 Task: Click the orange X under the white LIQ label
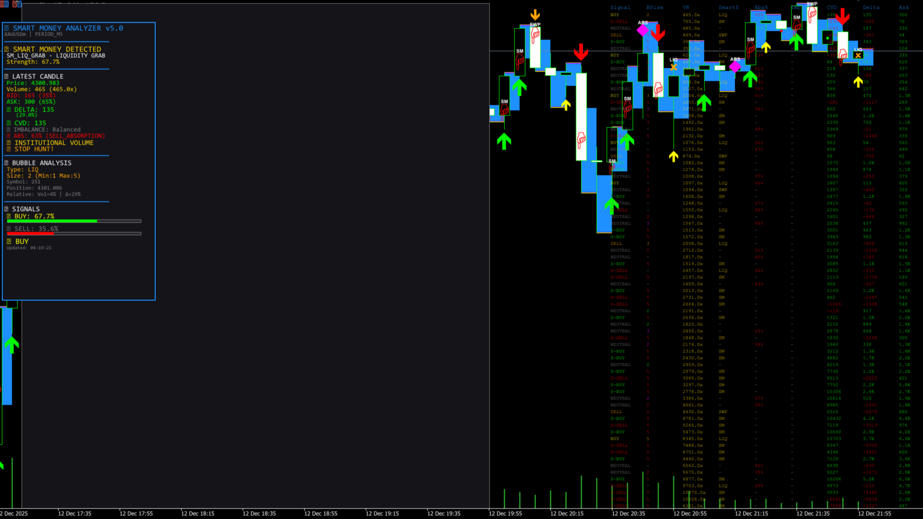(674, 67)
